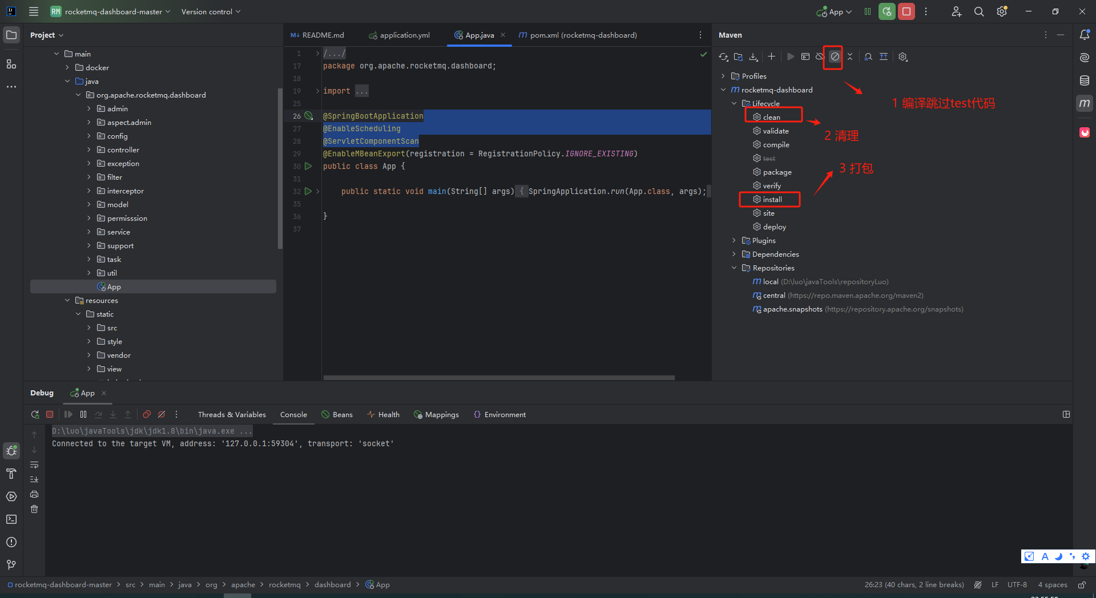Click UTF-8 encoding in status bar
Screen dimensions: 1096x598
coord(1017,584)
